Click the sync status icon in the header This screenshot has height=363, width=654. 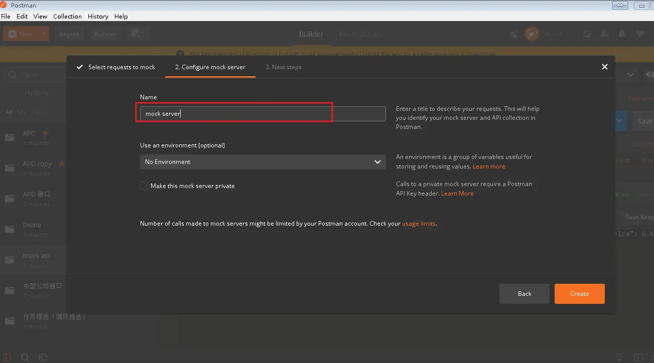point(587,34)
